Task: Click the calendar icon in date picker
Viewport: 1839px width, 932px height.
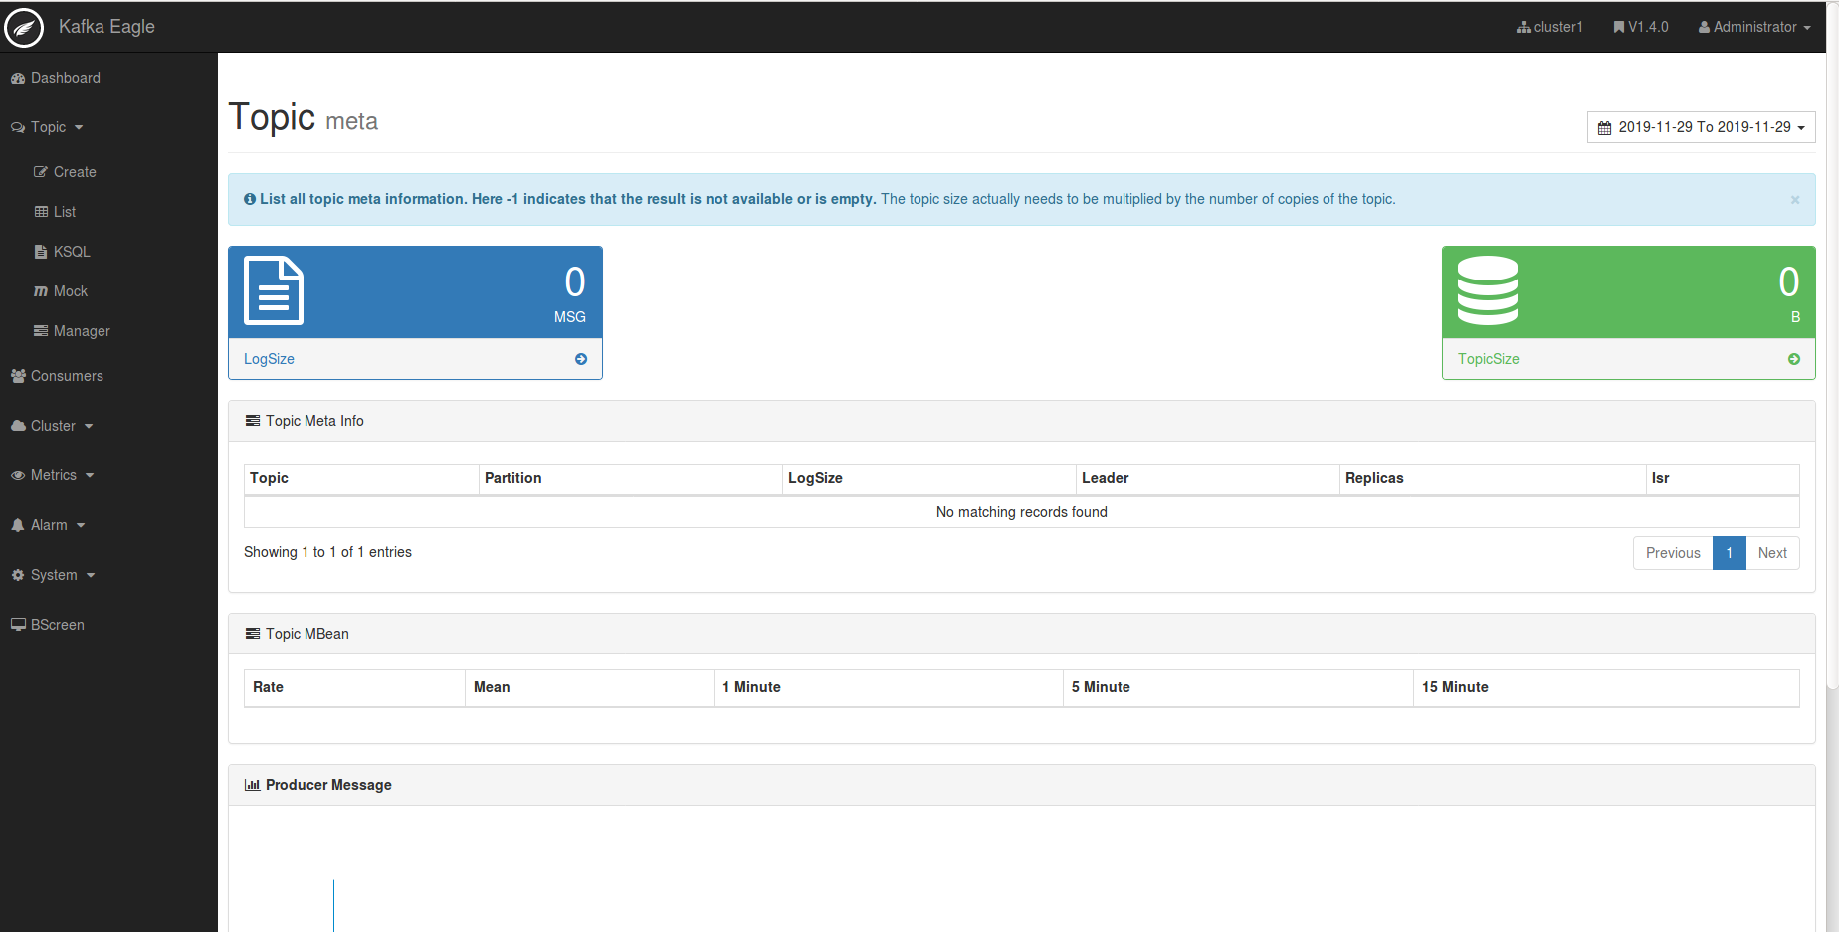Action: coord(1604,128)
